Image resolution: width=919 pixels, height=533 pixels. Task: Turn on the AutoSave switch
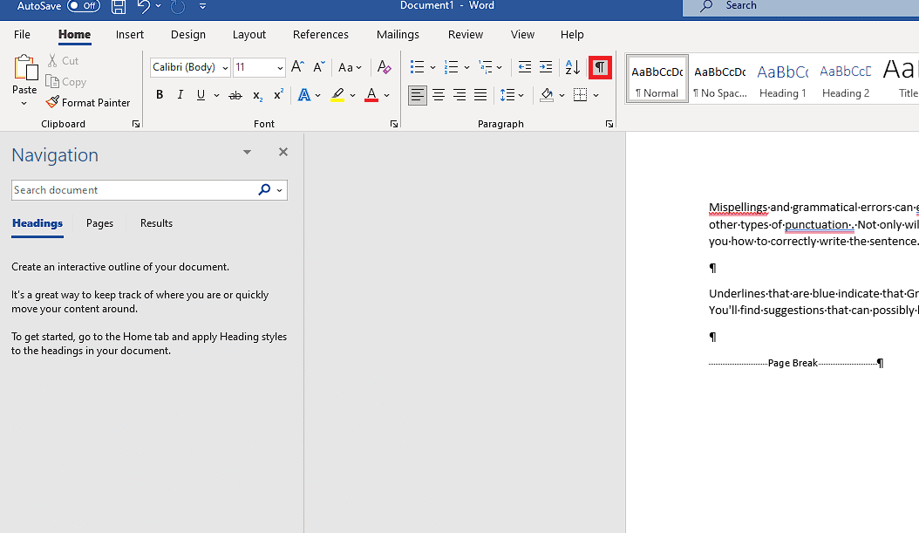(x=84, y=6)
